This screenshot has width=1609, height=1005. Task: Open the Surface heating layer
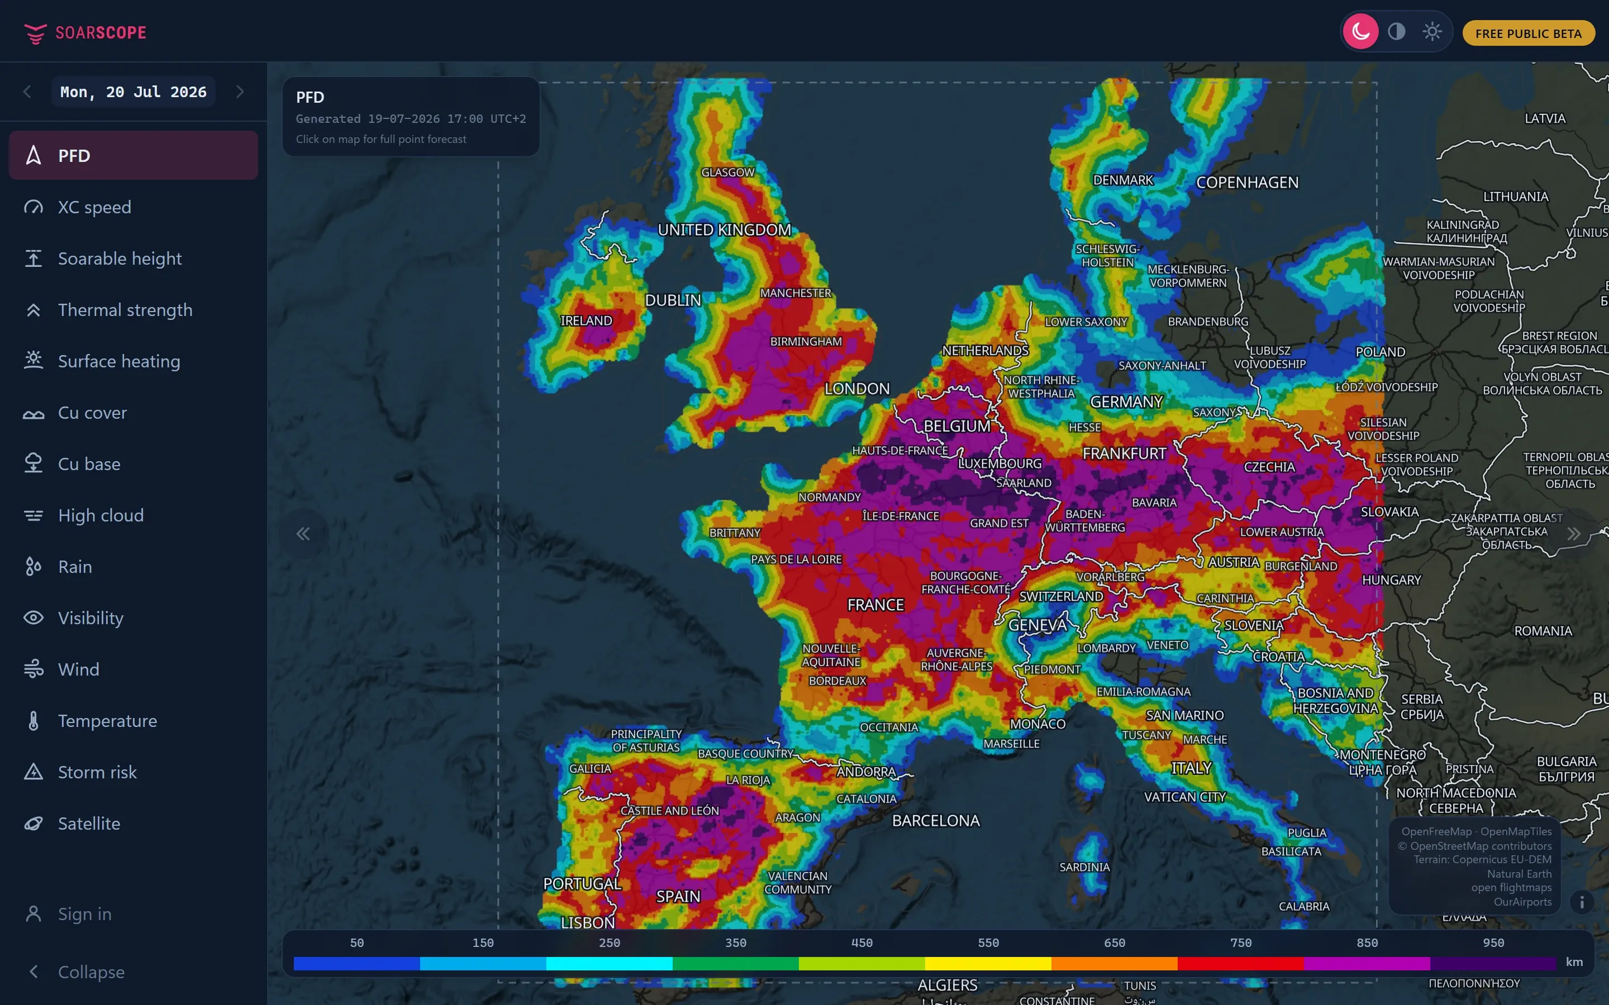[133, 361]
